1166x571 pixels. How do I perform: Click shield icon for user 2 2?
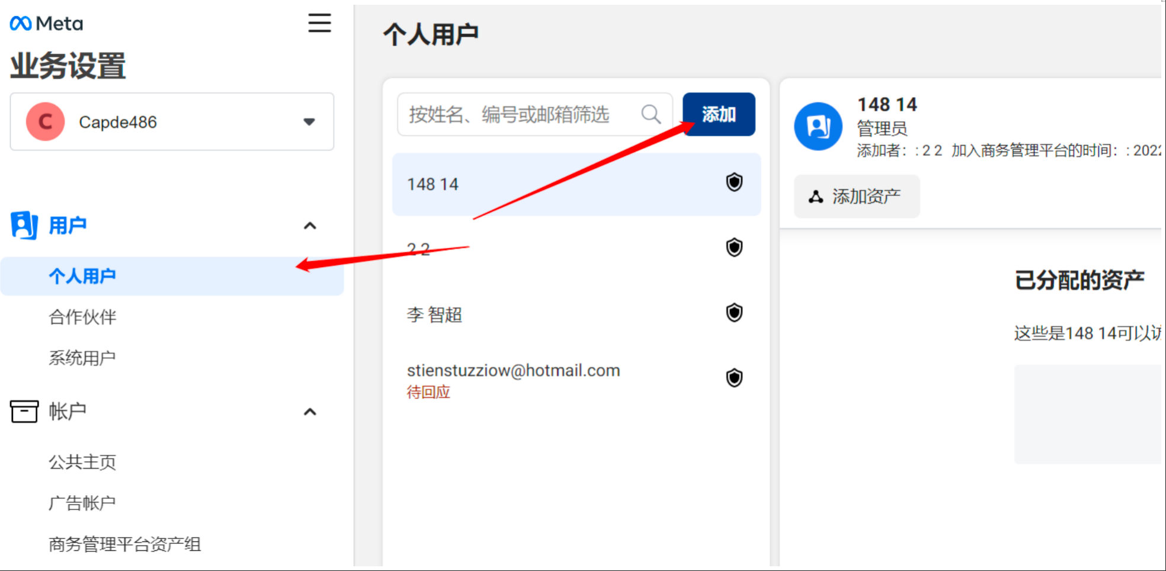click(734, 248)
